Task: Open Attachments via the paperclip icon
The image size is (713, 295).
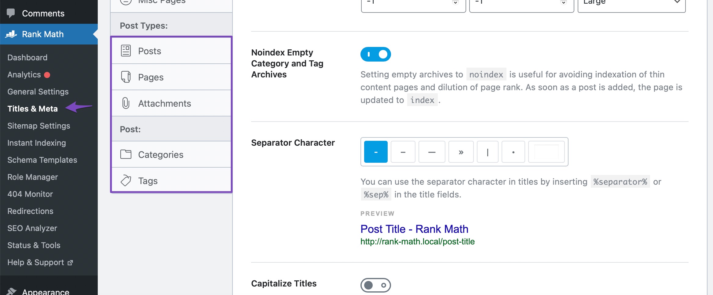Action: [126, 103]
